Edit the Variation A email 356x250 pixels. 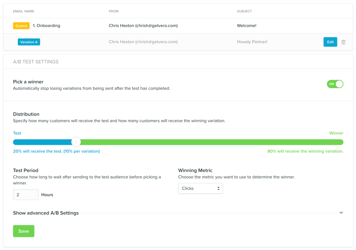click(x=330, y=42)
